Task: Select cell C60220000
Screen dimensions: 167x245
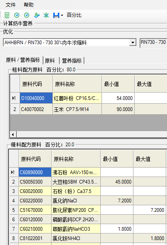Action: [35, 200]
